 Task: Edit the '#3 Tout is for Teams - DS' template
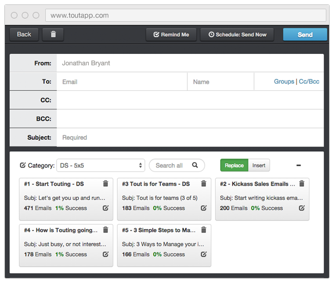[x=204, y=208]
